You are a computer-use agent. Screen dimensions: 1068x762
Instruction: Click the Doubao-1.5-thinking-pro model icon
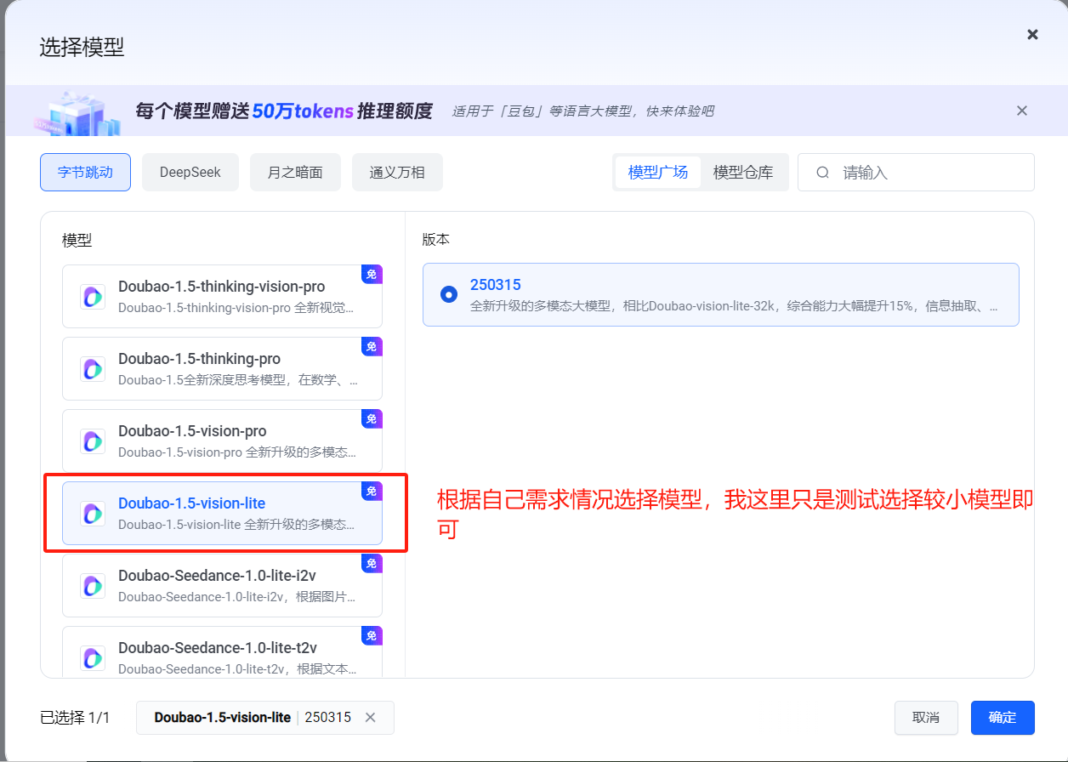(x=93, y=369)
